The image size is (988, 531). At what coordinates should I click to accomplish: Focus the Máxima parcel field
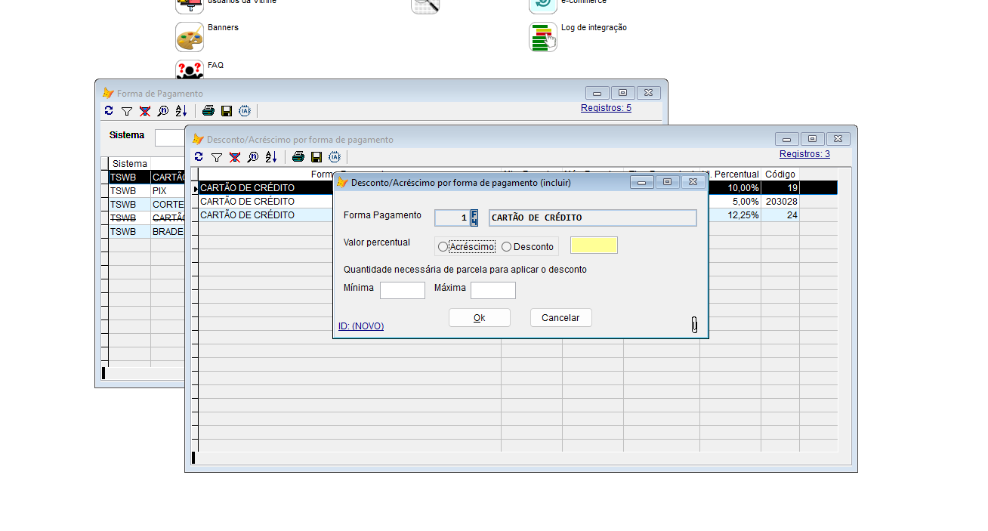[x=493, y=291]
